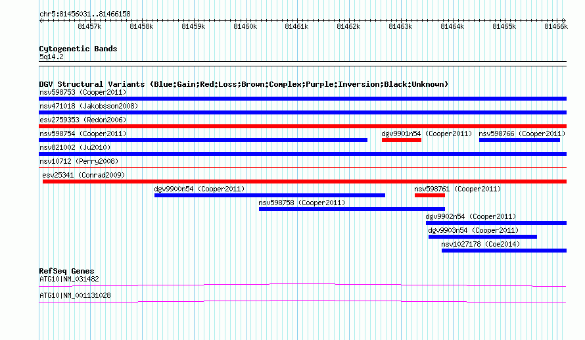Open the nsv1027178 (Coe2014) label
This screenshot has width=585, height=340.
coord(480,244)
